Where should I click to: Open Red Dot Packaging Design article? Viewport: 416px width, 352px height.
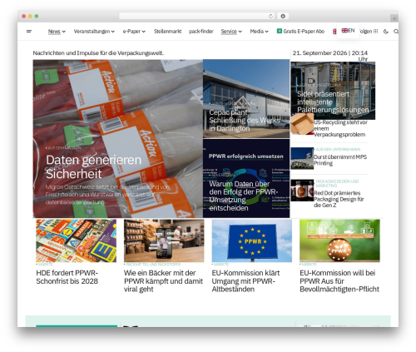click(339, 199)
